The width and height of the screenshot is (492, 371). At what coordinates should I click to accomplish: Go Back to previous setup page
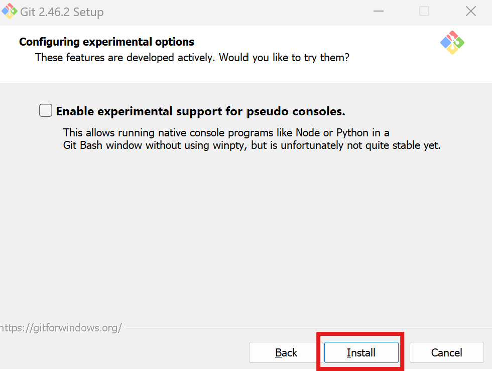[x=286, y=352]
